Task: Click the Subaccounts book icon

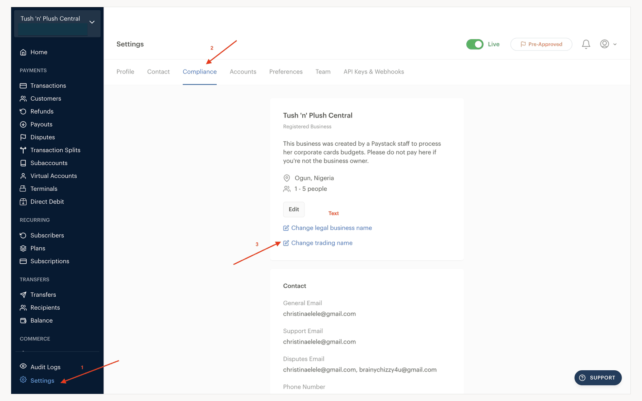Action: (23, 163)
